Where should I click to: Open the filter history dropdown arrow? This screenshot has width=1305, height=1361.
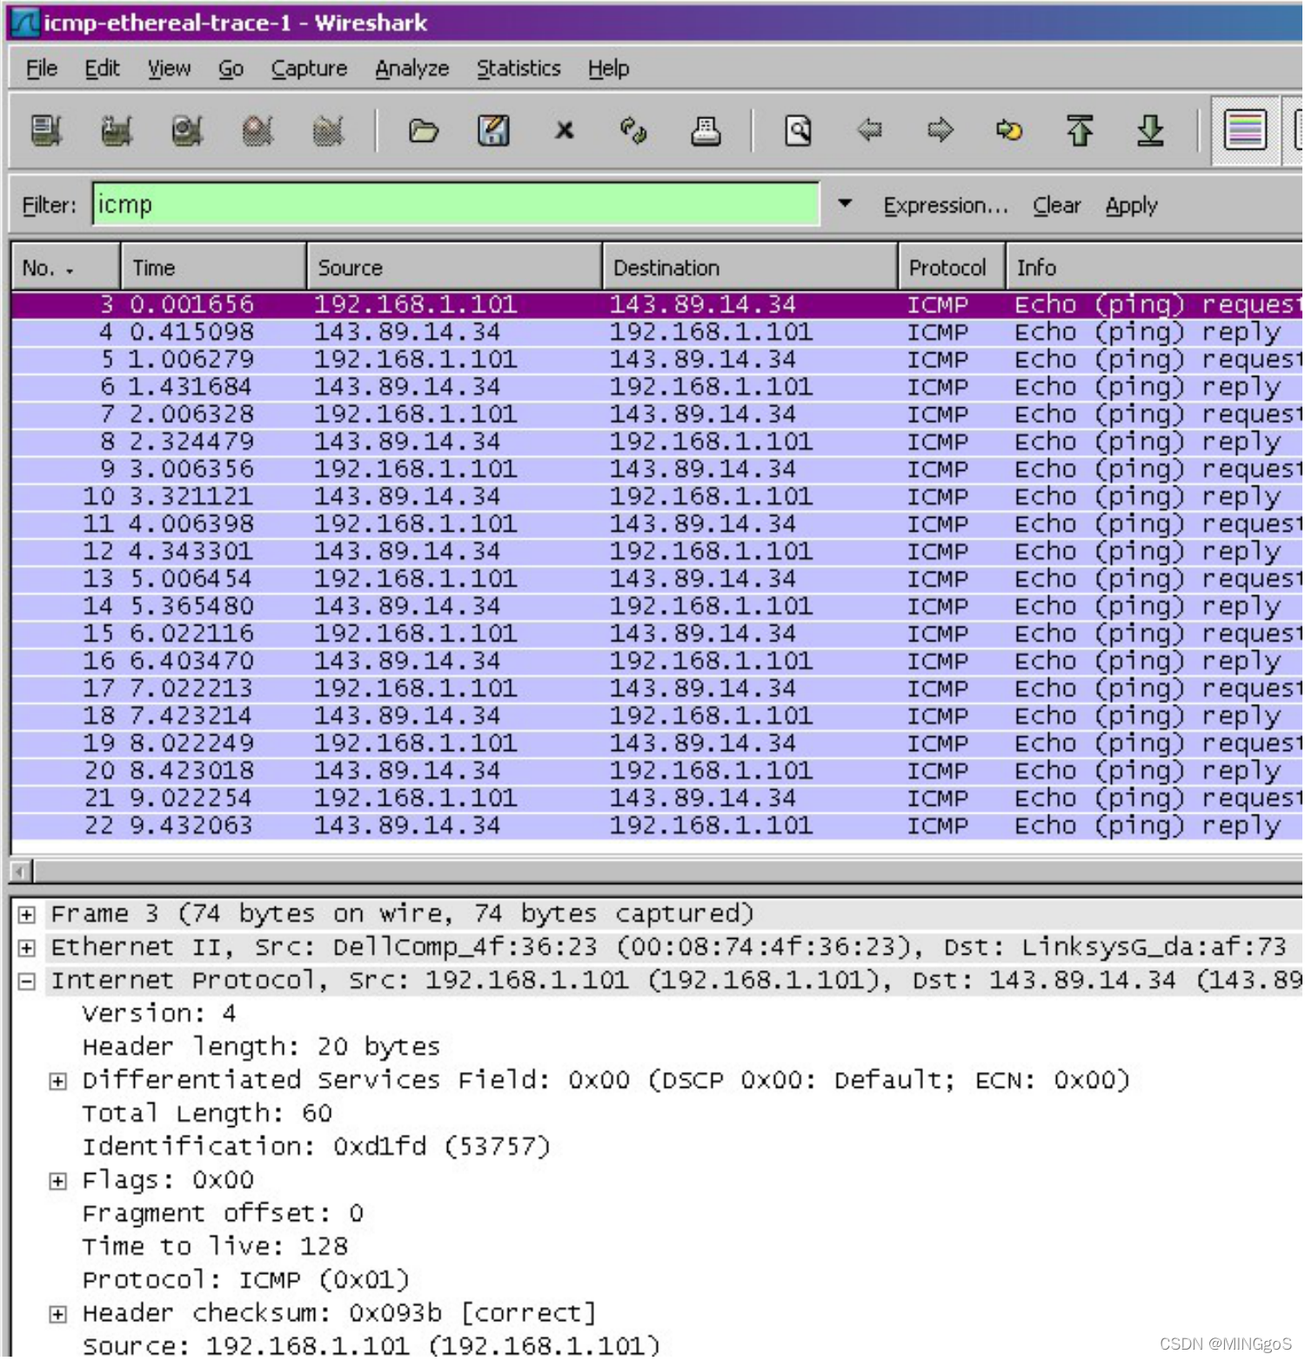pos(845,204)
